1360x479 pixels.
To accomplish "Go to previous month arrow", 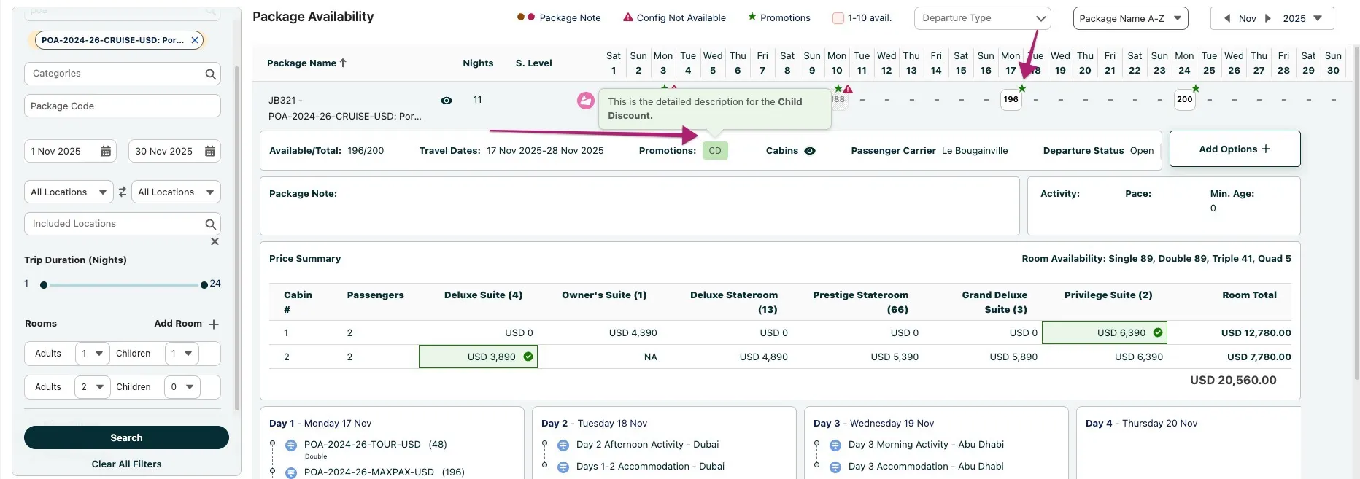I will (1227, 18).
